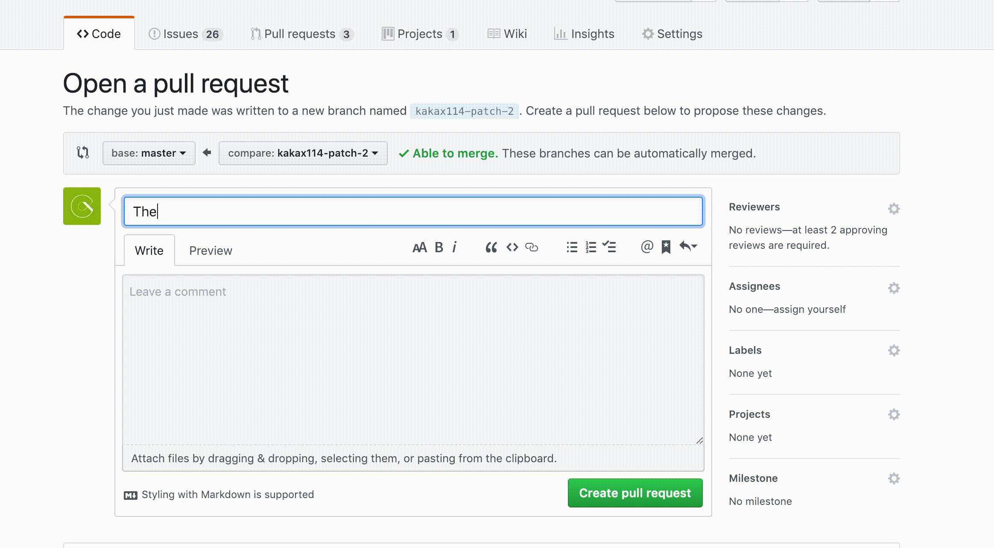Insert a quote with toolbar icon

click(491, 248)
